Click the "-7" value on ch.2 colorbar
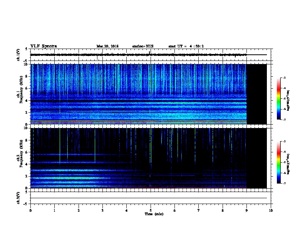The width and height of the screenshot is (305, 236). 284,183
